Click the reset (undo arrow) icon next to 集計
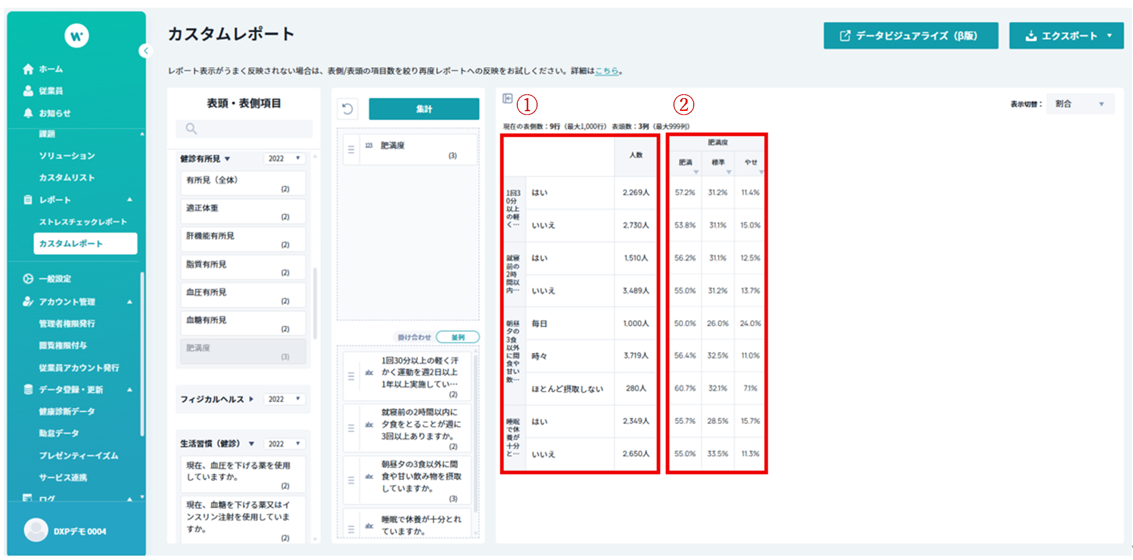The height and width of the screenshot is (560, 1133). pyautogui.click(x=348, y=109)
